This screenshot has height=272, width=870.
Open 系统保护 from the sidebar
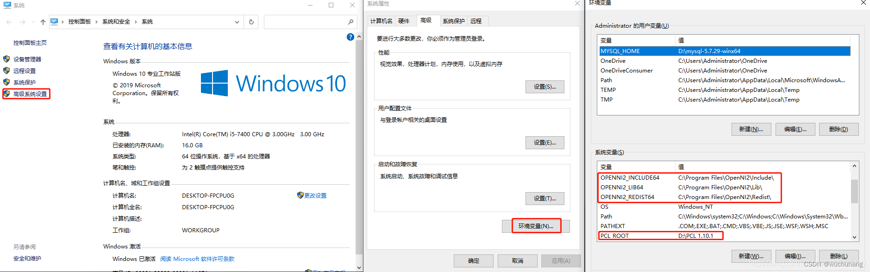pyautogui.click(x=25, y=82)
